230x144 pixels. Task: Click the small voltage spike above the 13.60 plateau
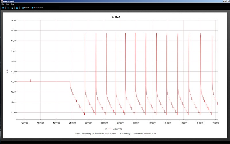[x=30, y=80]
